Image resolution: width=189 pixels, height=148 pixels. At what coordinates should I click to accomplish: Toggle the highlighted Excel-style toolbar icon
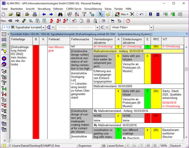tap(101, 15)
